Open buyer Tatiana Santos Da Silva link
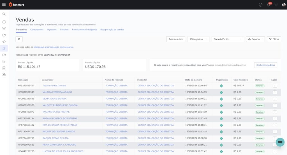 pos(54,85)
